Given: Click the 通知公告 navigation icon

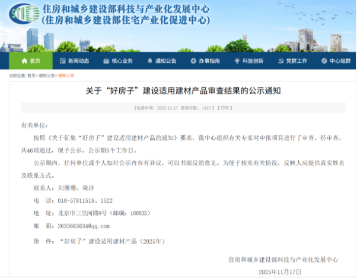Looking at the screenshot, I should tap(150, 61).
